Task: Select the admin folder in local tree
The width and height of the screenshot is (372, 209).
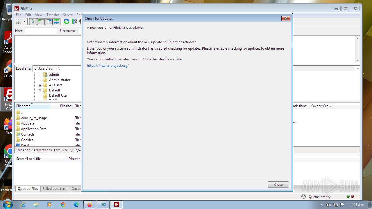Action: click(54, 75)
